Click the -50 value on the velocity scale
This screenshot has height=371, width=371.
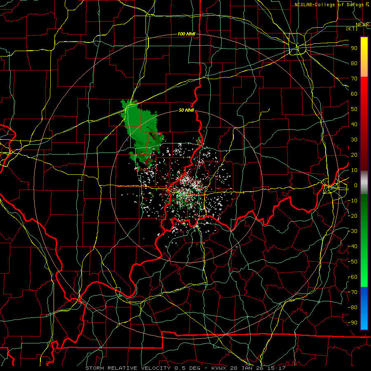pyautogui.click(x=353, y=262)
